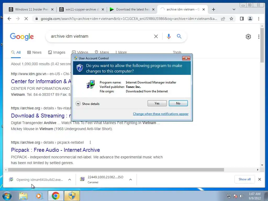The height and width of the screenshot is (201, 268).
Task: Select Chrome in the taskbar
Action: (55, 196)
